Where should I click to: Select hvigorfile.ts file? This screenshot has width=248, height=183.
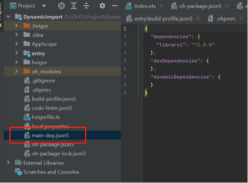point(46,117)
